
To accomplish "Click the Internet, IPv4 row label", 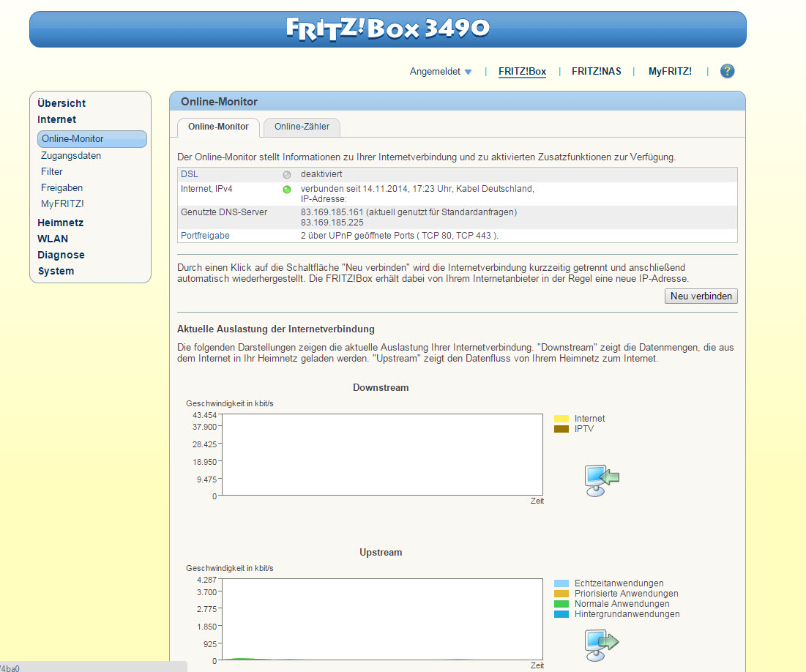I will click(206, 189).
